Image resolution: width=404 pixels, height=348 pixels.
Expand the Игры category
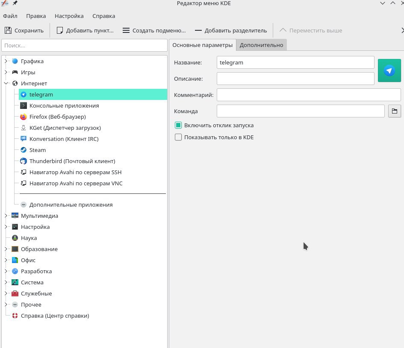point(6,72)
